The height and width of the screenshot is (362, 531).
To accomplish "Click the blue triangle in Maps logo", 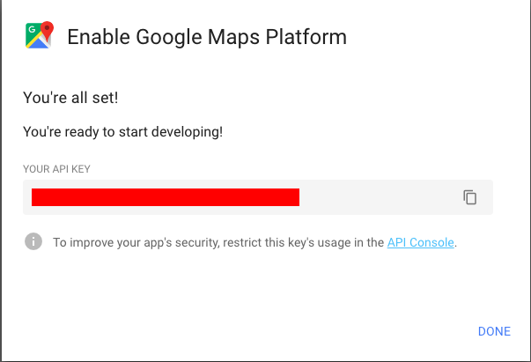I will 38,43.
